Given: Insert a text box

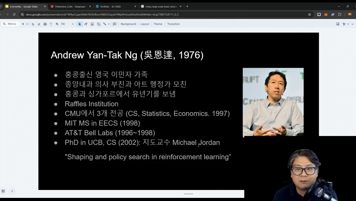Looking at the screenshot, I should click(86, 24).
